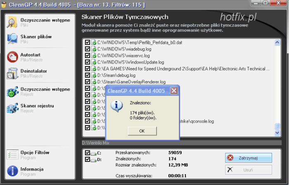
Task: Close the CleanGP results dialog
Action: click(174, 91)
